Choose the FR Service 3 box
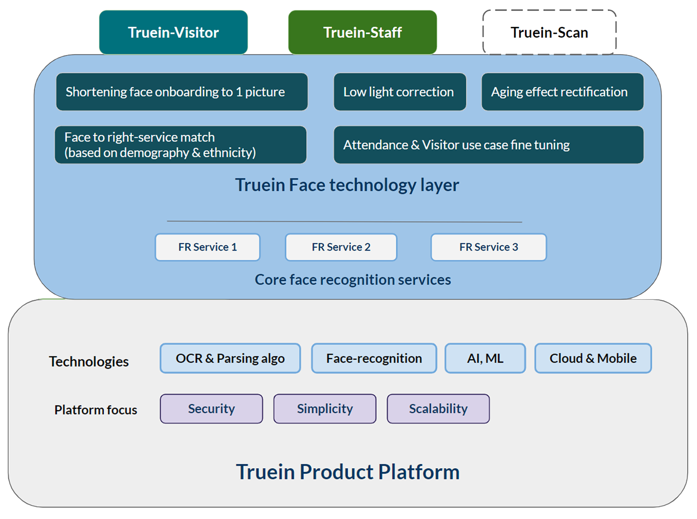The width and height of the screenshot is (697, 519). (489, 247)
